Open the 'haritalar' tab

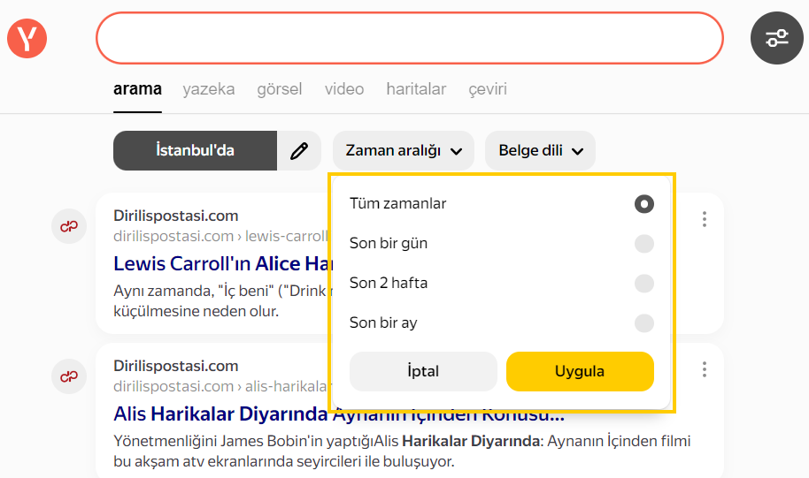pos(416,89)
